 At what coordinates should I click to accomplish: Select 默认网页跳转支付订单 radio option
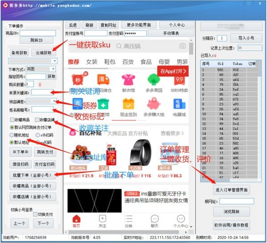(x=12, y=127)
